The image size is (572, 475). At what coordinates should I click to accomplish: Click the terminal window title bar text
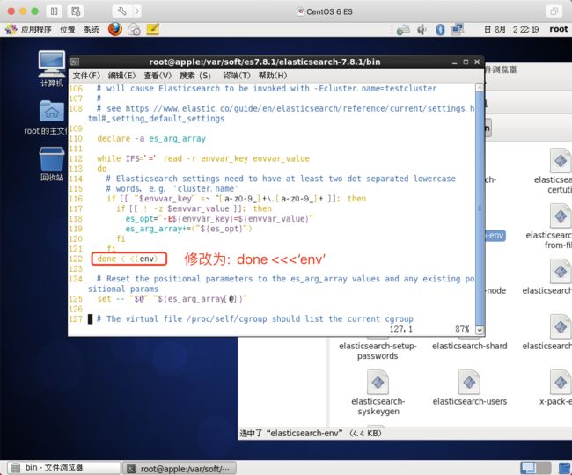pos(265,62)
